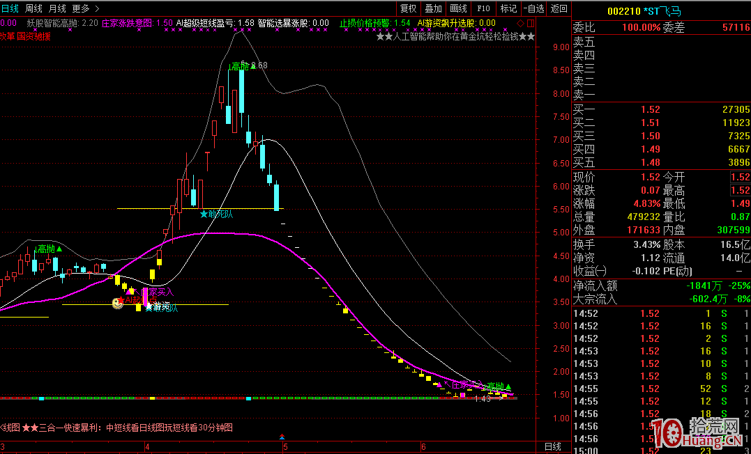751x454 pixels.
Task: Select the 妖股智能高抛 indicator label
Action: click(x=62, y=23)
